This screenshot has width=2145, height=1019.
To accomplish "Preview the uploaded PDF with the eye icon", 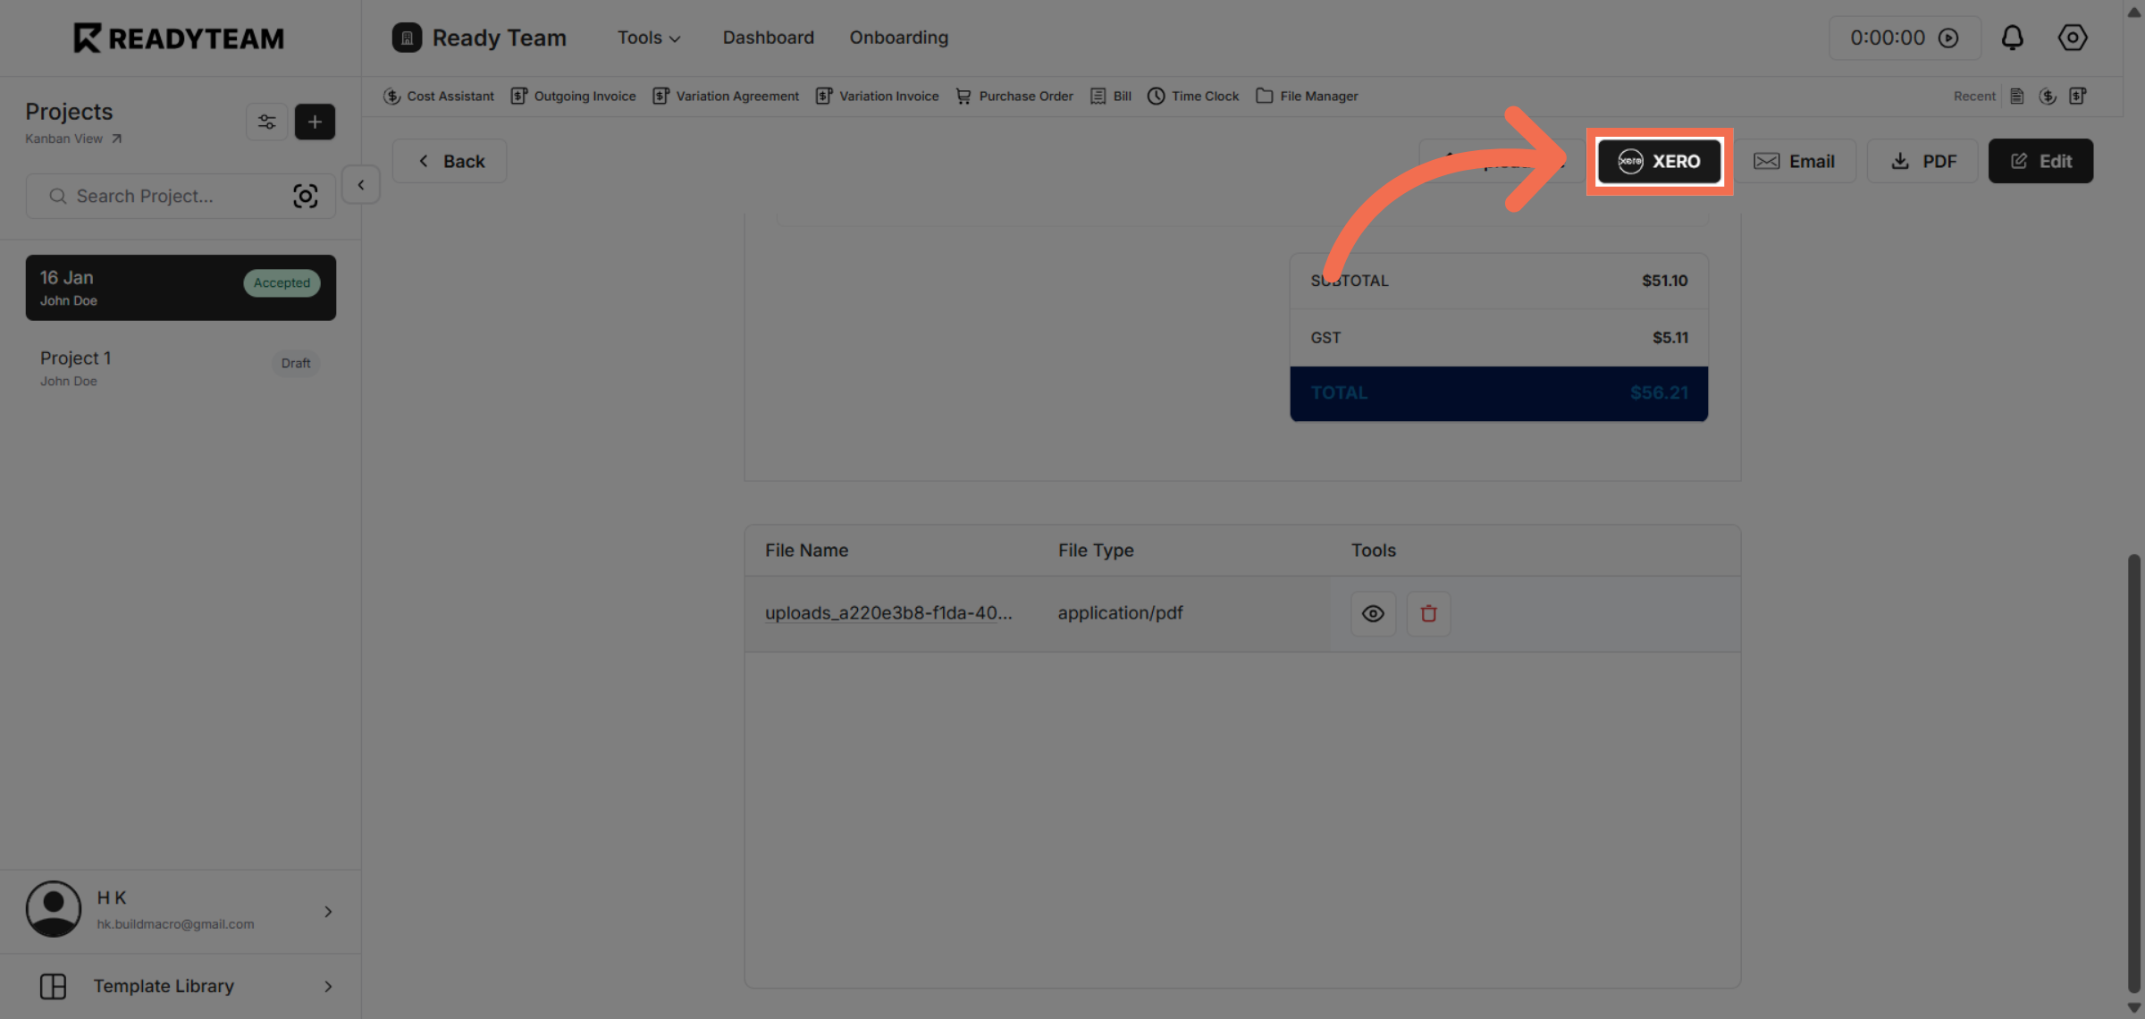I will (x=1373, y=613).
